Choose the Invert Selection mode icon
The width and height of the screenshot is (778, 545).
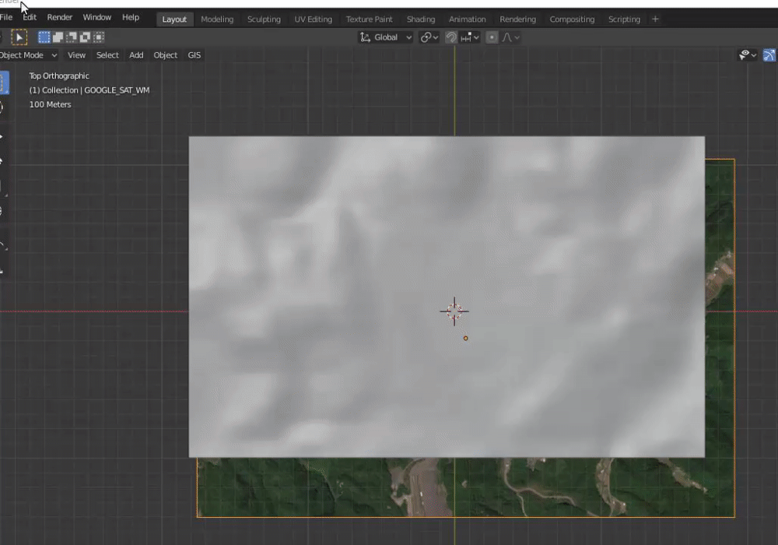click(85, 37)
